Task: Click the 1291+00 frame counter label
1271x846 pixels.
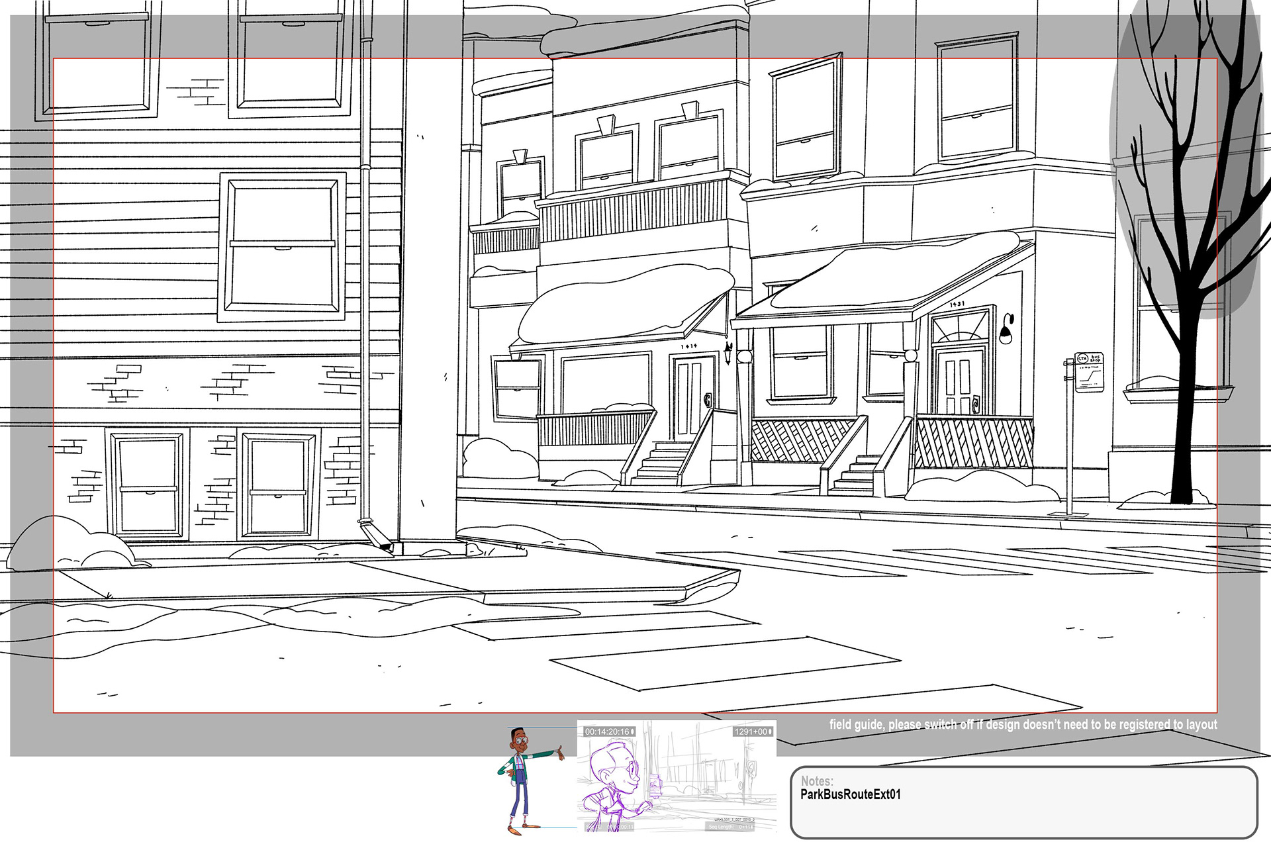Action: coord(753,731)
